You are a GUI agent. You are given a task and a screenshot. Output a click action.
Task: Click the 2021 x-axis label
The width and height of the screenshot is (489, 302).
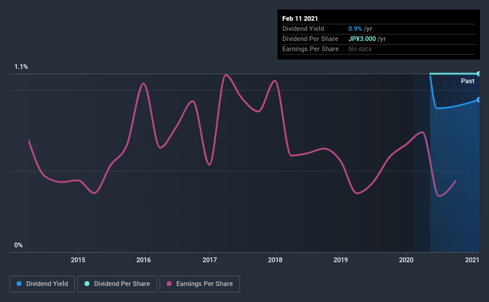coord(472,260)
